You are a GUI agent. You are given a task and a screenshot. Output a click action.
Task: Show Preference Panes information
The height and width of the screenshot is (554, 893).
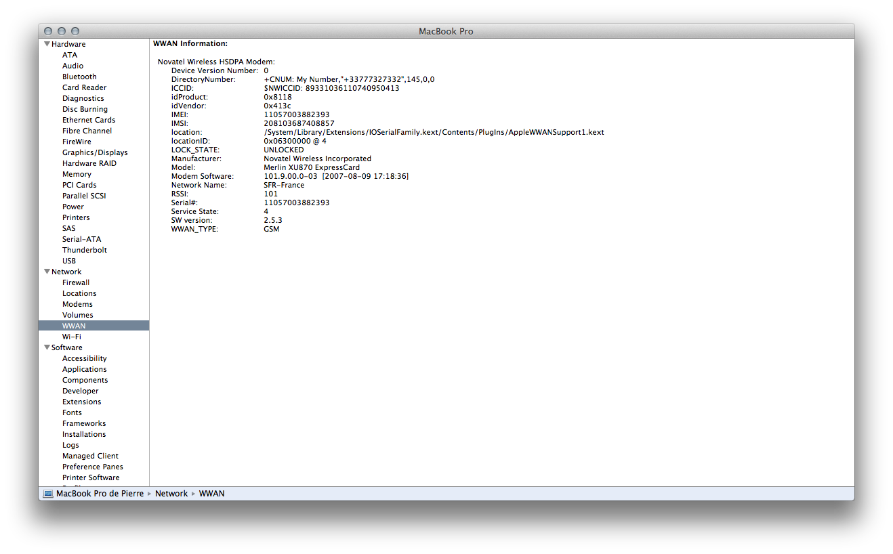click(x=93, y=467)
